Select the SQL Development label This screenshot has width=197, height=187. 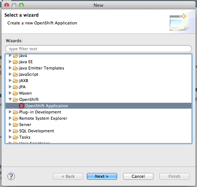(37, 131)
